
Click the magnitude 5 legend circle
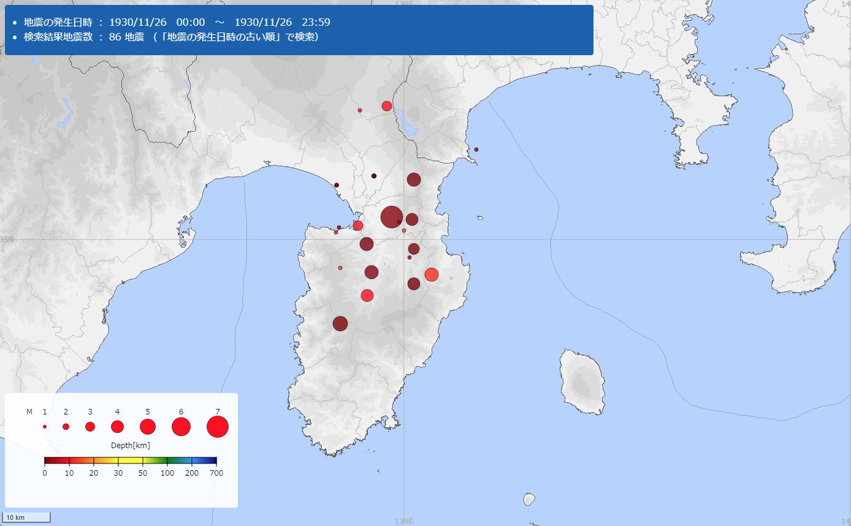148,427
